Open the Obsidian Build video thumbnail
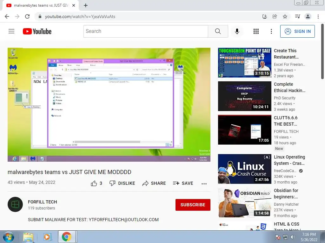Viewport: 325px width, 243px height. tap(245, 202)
